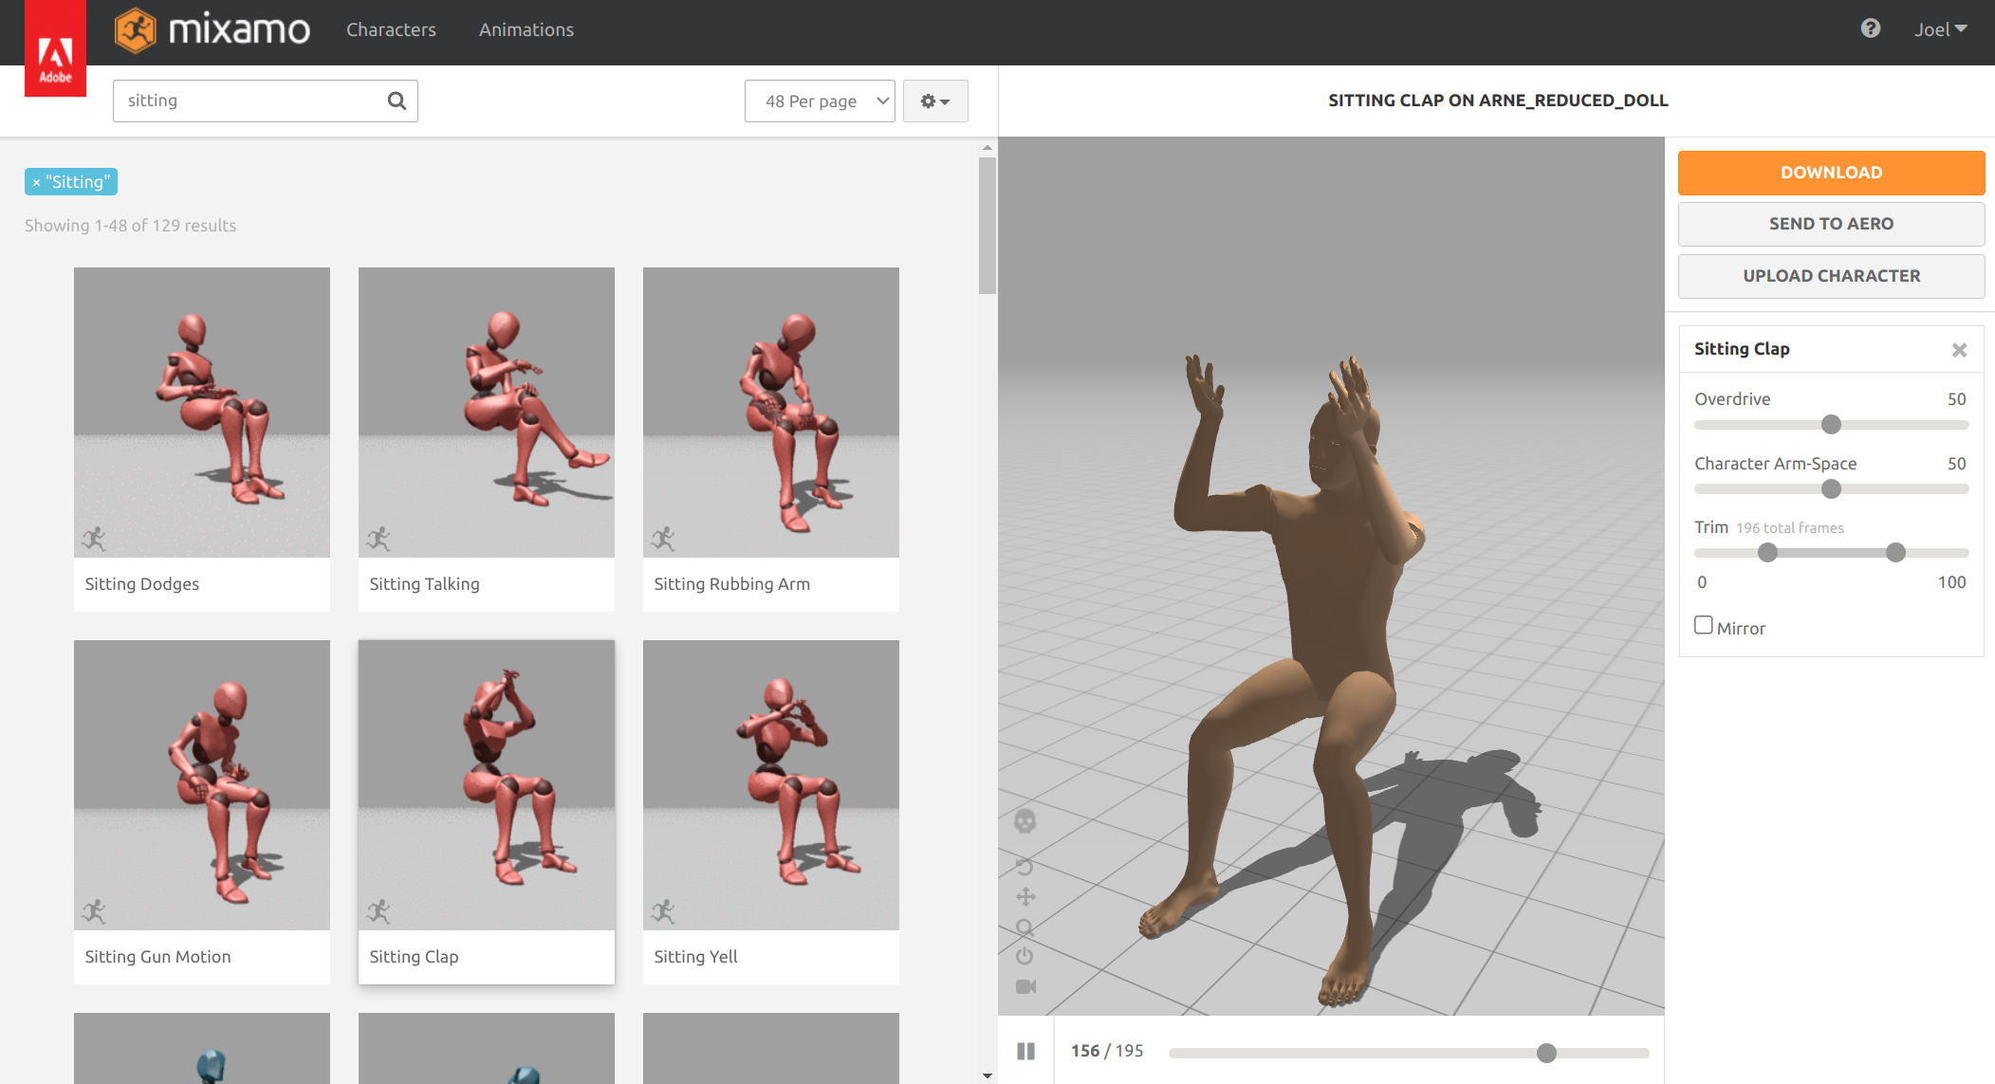Click the Trim end handle

tap(1895, 552)
